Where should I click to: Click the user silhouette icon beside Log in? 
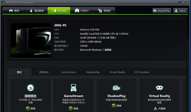pyautogui.click(x=176, y=11)
